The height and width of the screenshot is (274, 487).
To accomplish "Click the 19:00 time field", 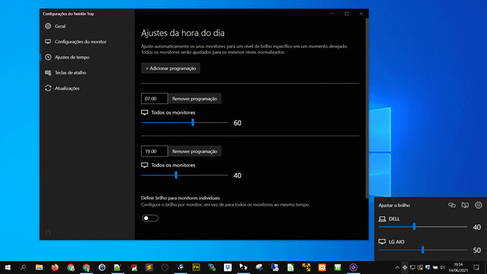I will tap(154, 151).
